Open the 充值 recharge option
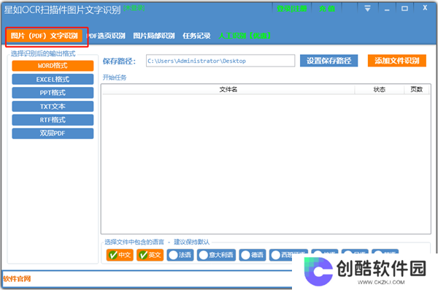 327,9
